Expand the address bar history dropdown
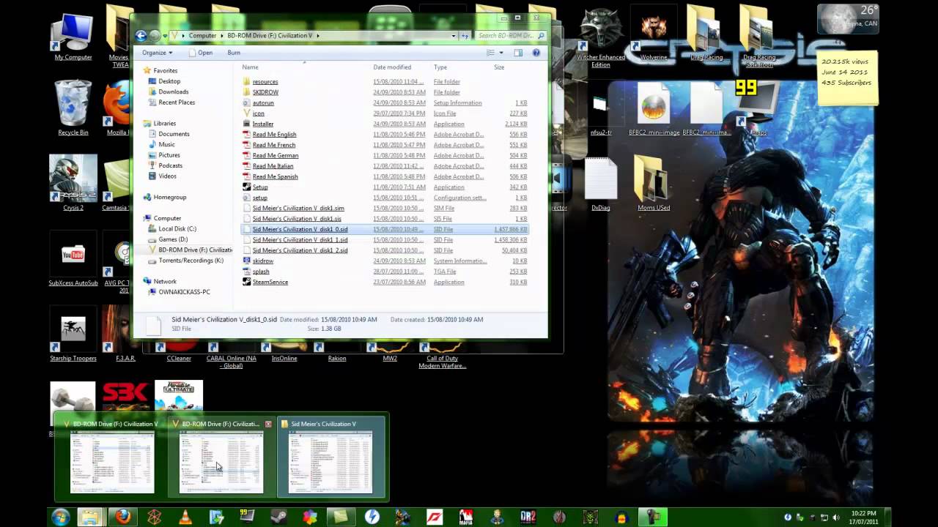938x527 pixels. 454,35
